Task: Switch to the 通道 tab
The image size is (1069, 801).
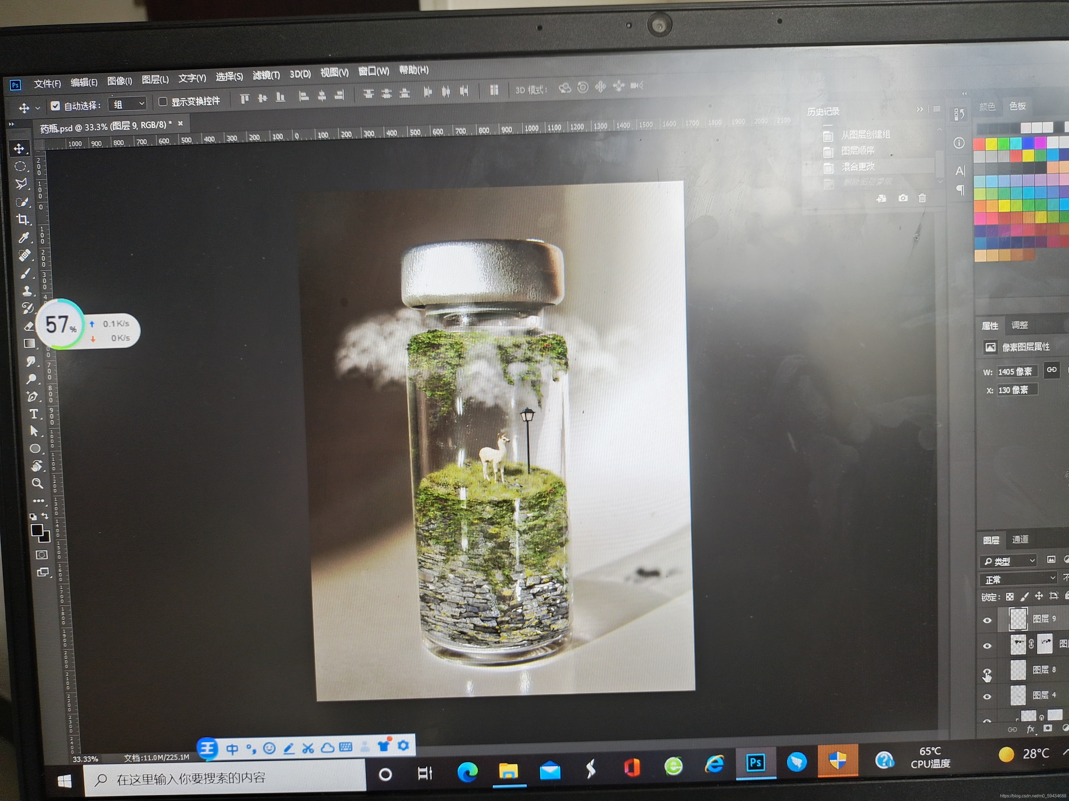Action: click(x=1020, y=539)
